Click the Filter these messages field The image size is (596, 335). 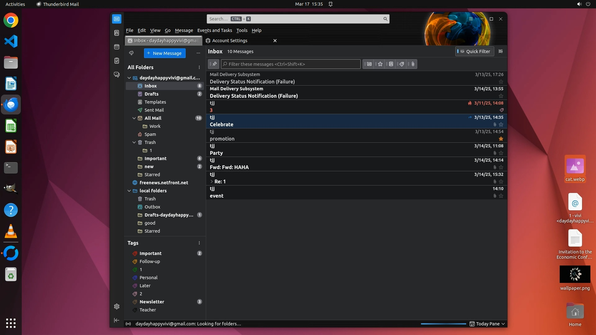291,64
